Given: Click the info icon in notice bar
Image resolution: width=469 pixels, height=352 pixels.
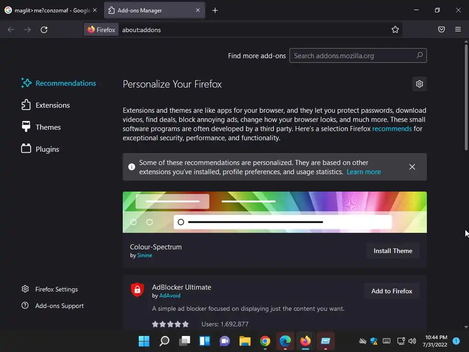Looking at the screenshot, I should 131,167.
